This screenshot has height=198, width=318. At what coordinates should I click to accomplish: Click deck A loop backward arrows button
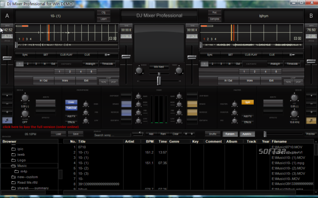point(103,82)
